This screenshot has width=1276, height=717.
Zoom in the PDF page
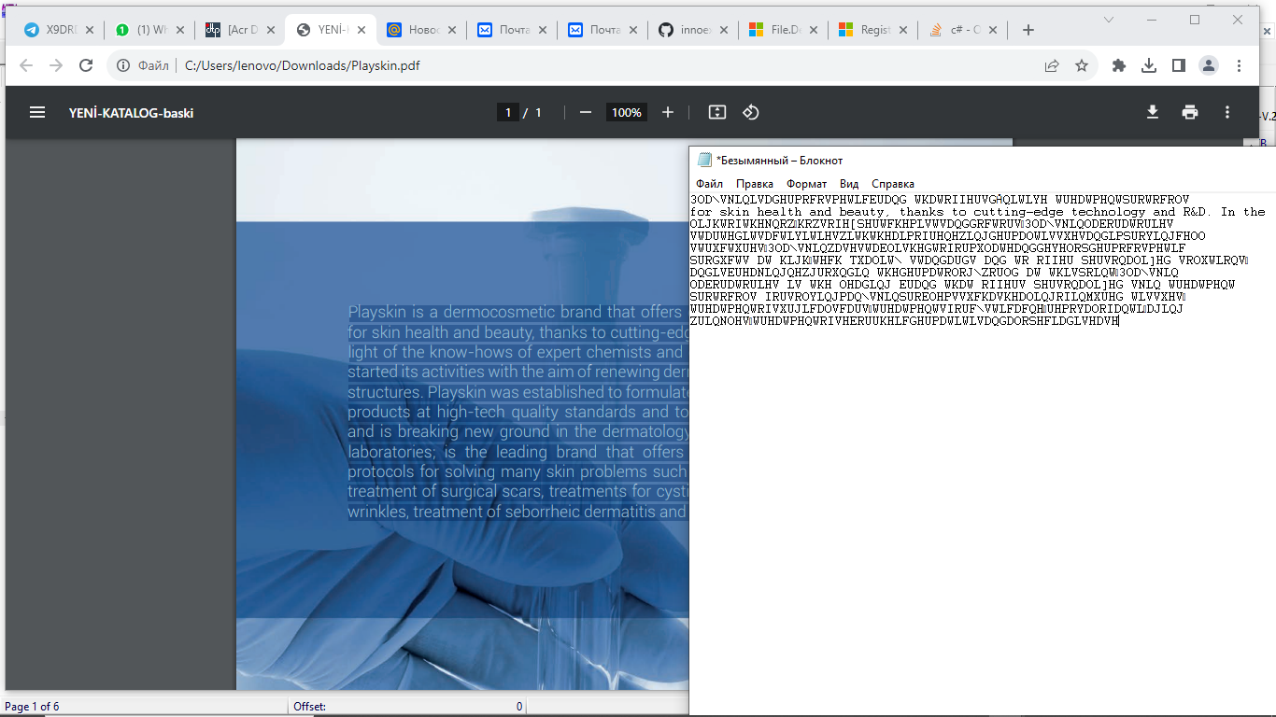click(668, 112)
